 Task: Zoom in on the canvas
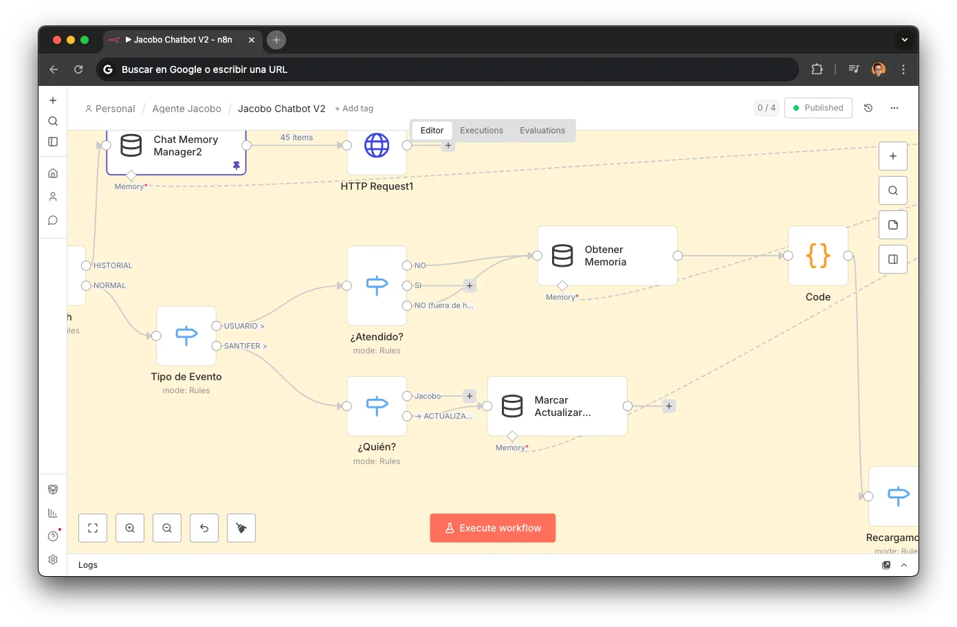coord(130,528)
